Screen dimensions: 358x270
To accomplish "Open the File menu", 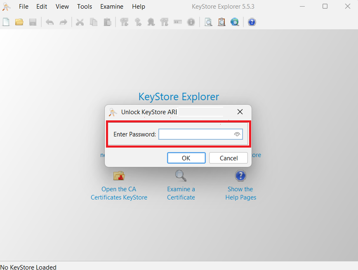I will pos(24,7).
